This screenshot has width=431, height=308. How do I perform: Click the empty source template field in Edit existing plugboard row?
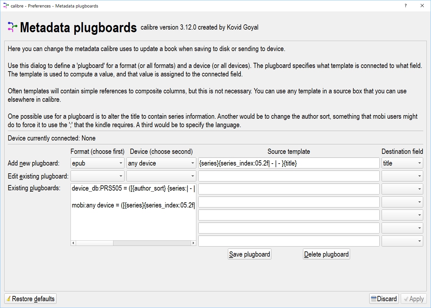(289, 176)
